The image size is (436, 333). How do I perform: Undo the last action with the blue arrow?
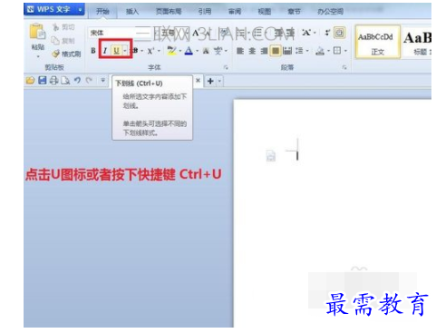77,80
